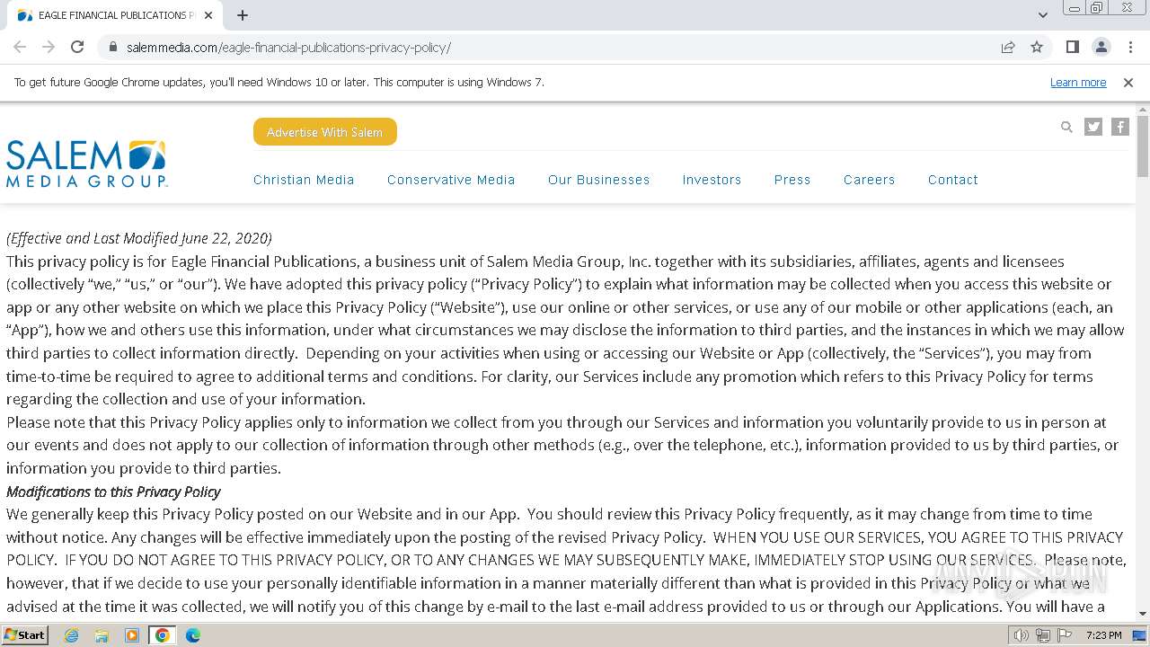
Task: Open the tab search dropdown arrow
Action: pyautogui.click(x=1043, y=15)
